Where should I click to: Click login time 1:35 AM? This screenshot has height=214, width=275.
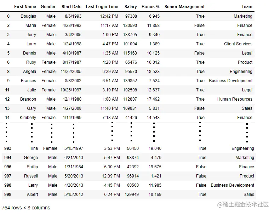(110, 53)
